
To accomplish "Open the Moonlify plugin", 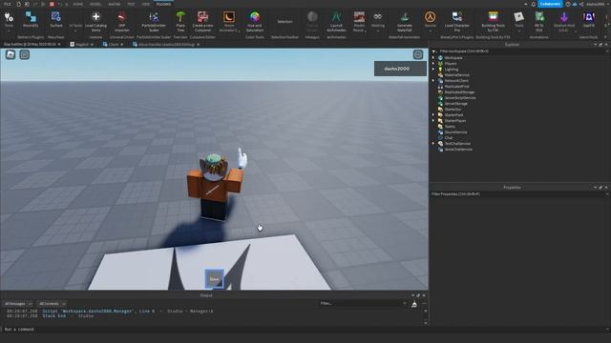I will coord(31,19).
